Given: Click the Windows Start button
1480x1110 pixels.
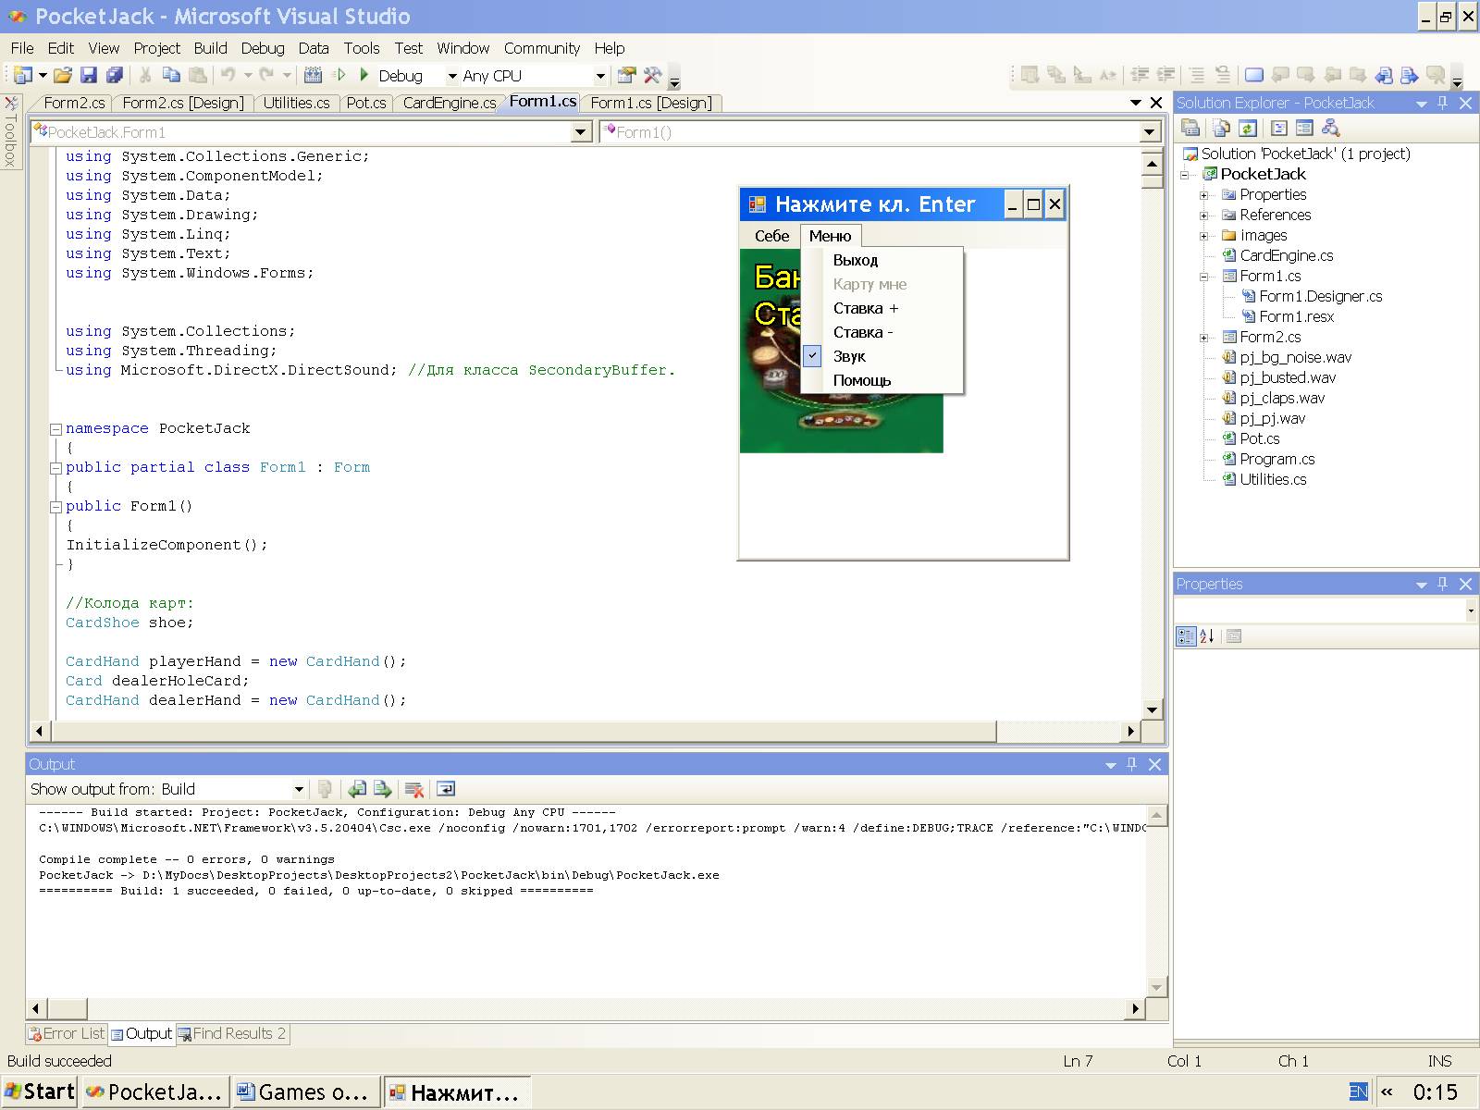Looking at the screenshot, I should [x=40, y=1091].
